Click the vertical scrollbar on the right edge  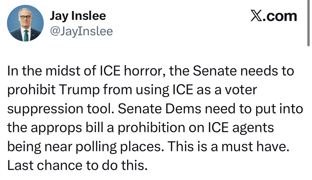pos(308,23)
